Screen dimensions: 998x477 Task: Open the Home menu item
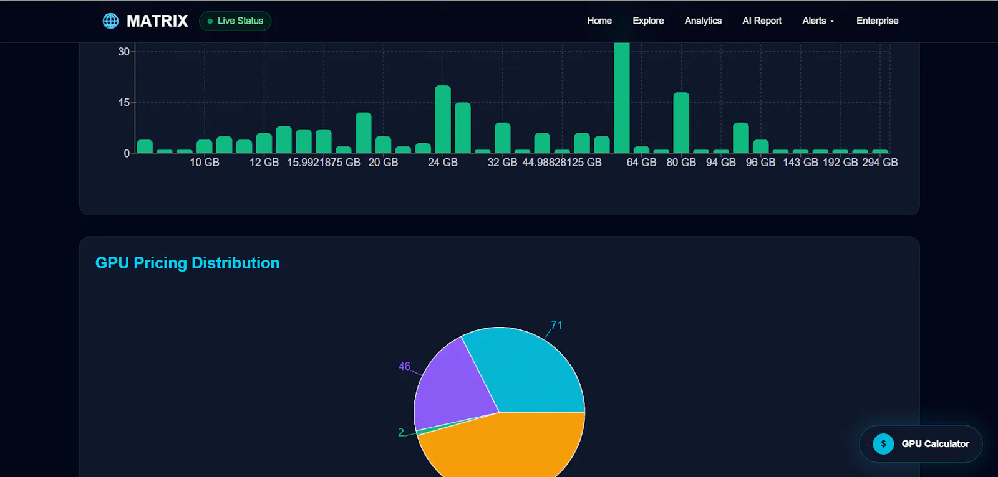tap(599, 21)
